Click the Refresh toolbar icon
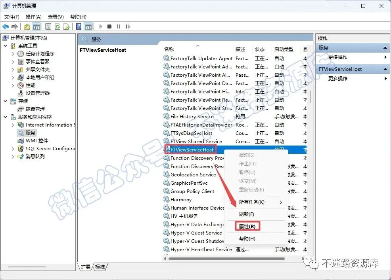 tap(57, 26)
